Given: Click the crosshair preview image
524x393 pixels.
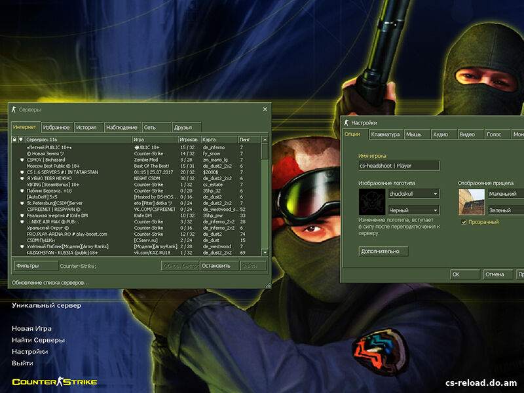Looking at the screenshot, I should pyautogui.click(x=471, y=201).
